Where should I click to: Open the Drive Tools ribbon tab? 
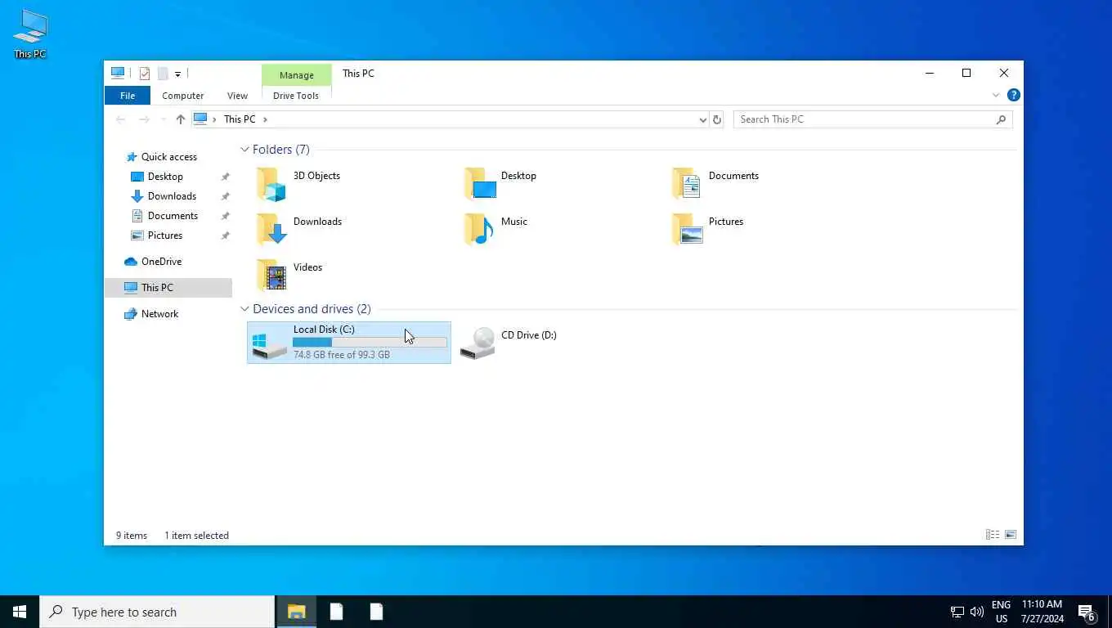(x=296, y=96)
